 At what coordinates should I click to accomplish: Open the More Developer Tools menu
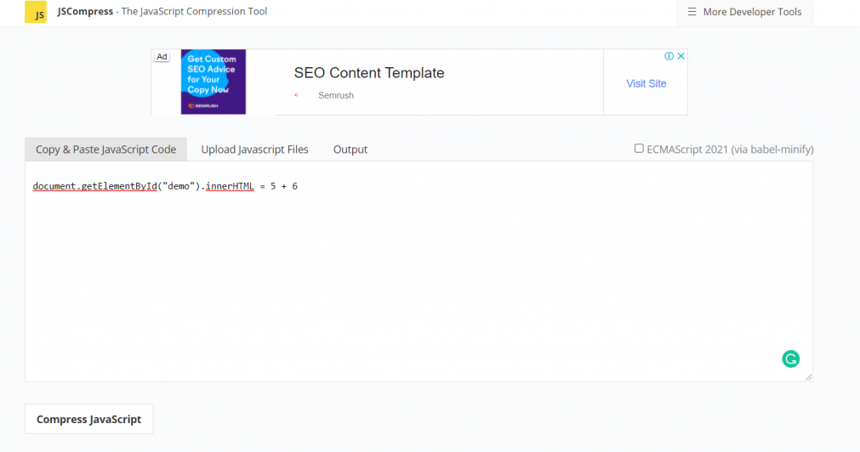pyautogui.click(x=745, y=12)
